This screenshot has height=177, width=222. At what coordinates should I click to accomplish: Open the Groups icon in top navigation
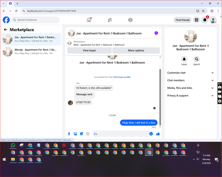point(131,20)
